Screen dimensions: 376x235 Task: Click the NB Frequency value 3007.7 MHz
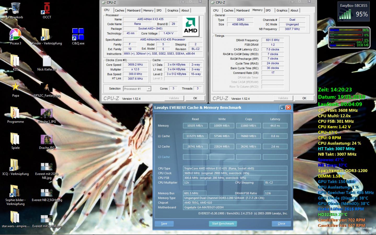point(292,29)
